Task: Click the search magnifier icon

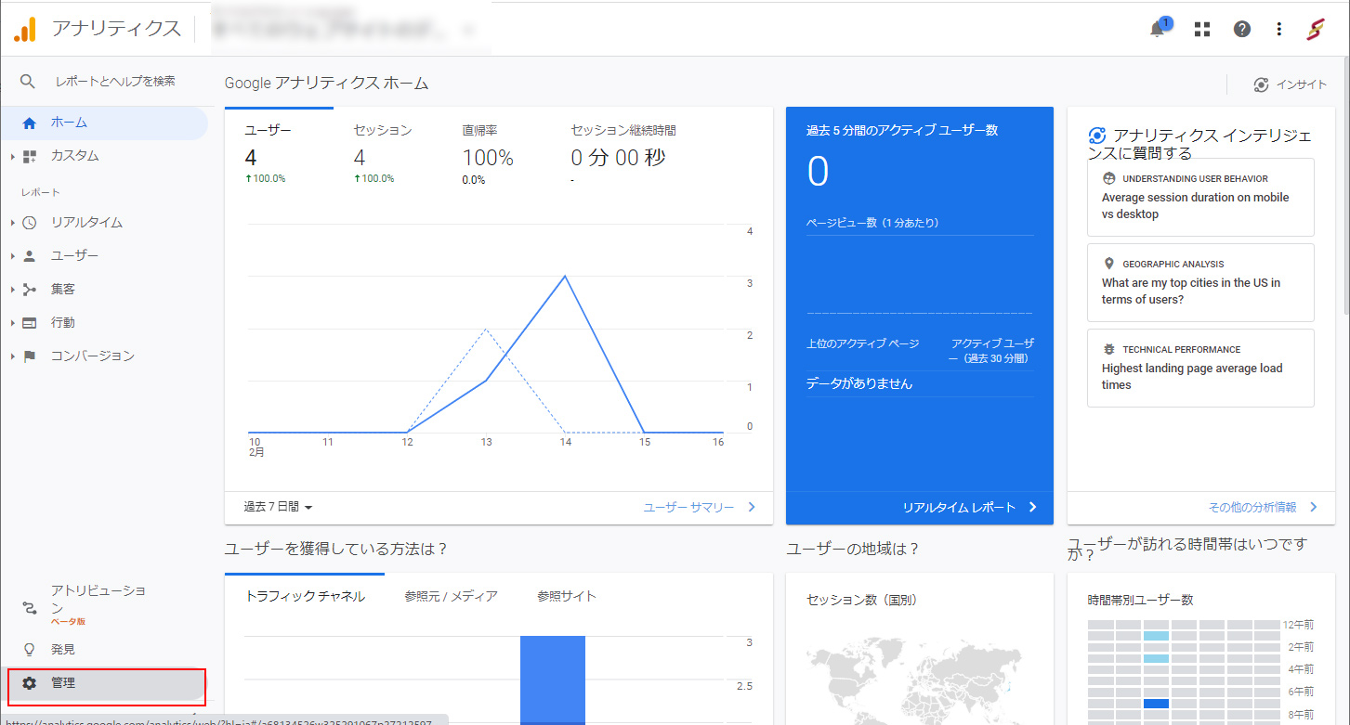Action: pyautogui.click(x=28, y=82)
